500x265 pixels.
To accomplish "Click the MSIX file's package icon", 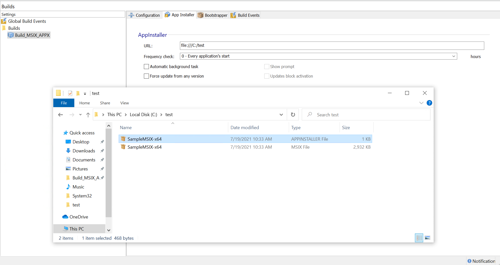I will pos(123,147).
